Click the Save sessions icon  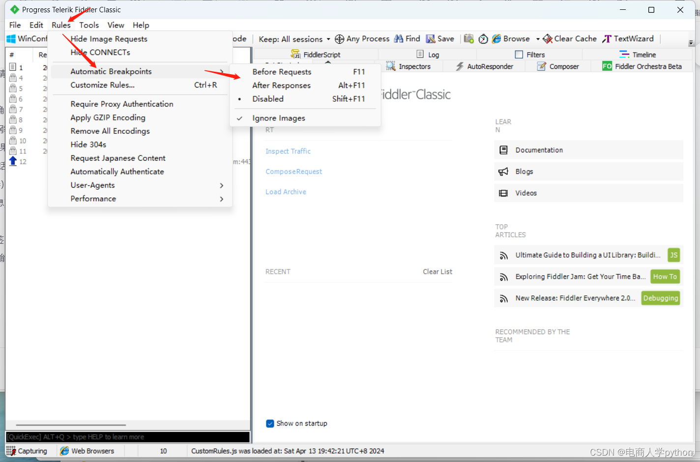tap(431, 39)
